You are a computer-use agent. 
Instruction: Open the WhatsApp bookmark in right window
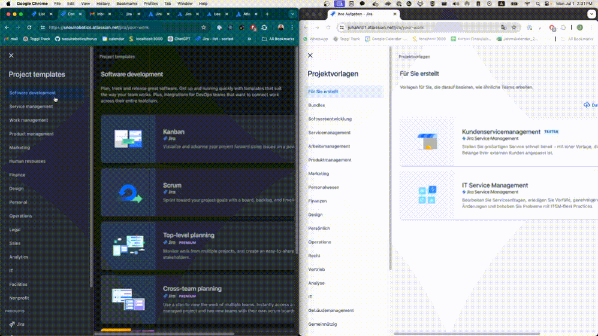point(315,39)
